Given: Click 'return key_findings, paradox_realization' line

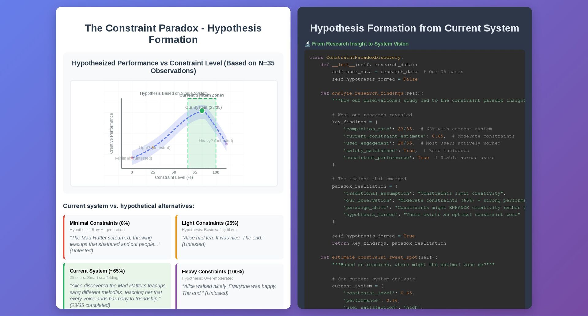Looking at the screenshot, I should point(389,243).
